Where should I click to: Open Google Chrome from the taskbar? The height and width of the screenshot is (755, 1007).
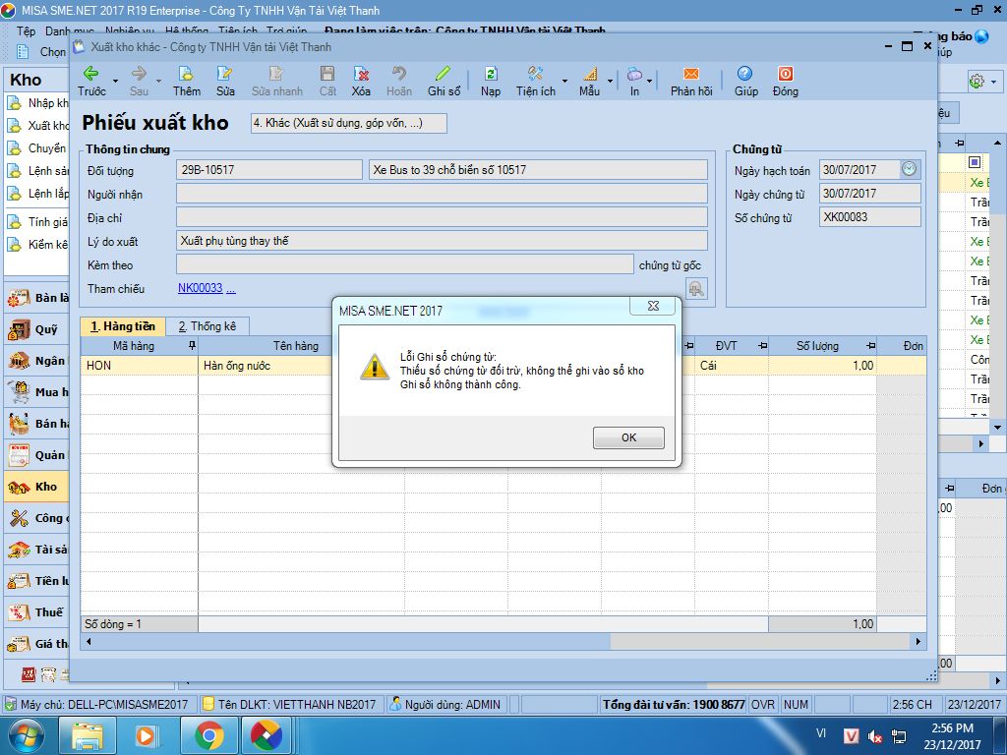[209, 735]
